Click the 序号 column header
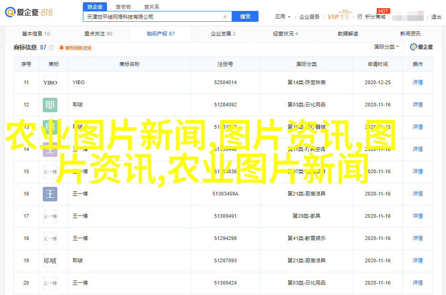This screenshot has width=446, height=295. coord(26,64)
